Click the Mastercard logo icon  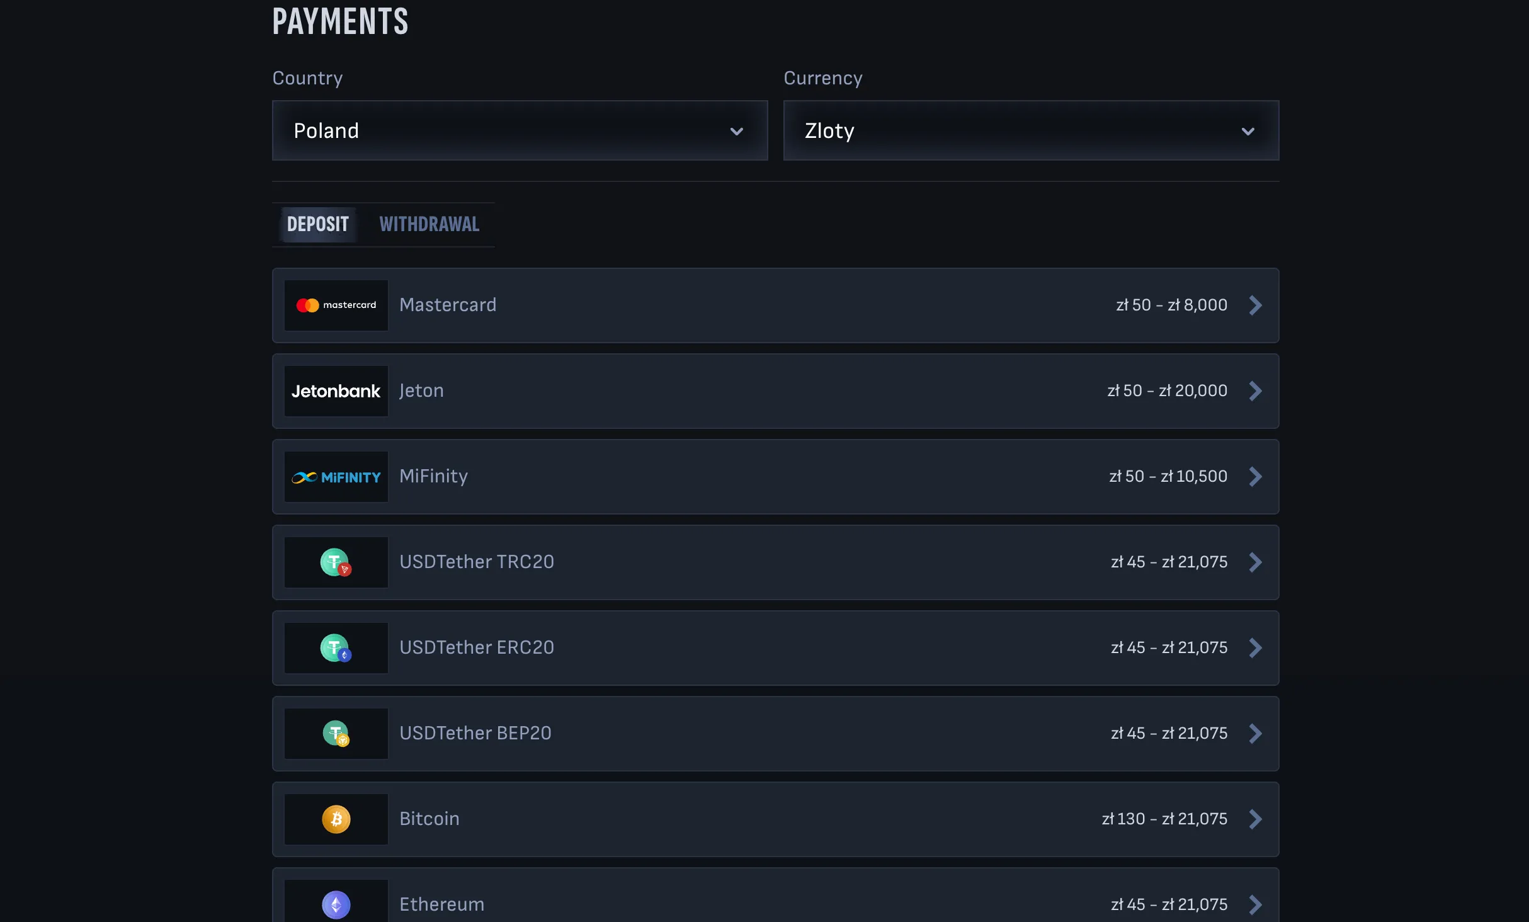[x=336, y=305]
